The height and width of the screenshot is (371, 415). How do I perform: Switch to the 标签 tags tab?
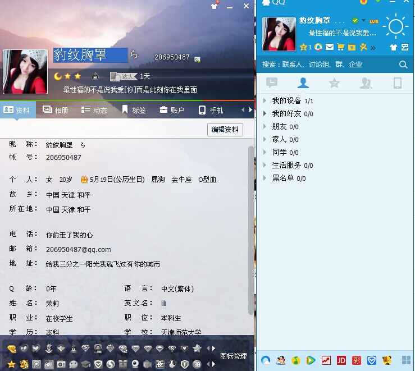134,110
